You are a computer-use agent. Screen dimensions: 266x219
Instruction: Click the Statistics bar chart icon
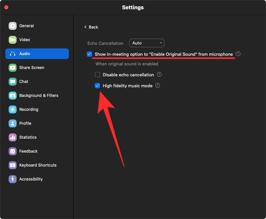[13, 137]
